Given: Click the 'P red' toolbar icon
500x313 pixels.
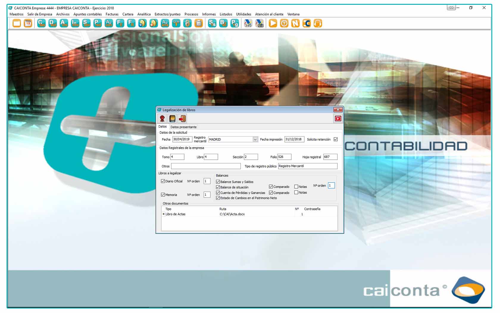Looking at the screenshot, I should 98,23.
